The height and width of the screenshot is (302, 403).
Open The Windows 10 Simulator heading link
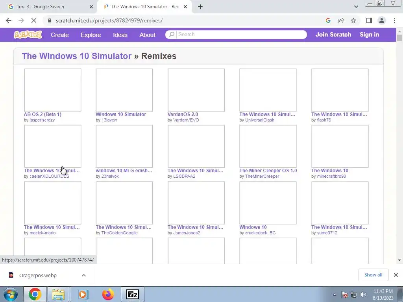[x=77, y=56]
